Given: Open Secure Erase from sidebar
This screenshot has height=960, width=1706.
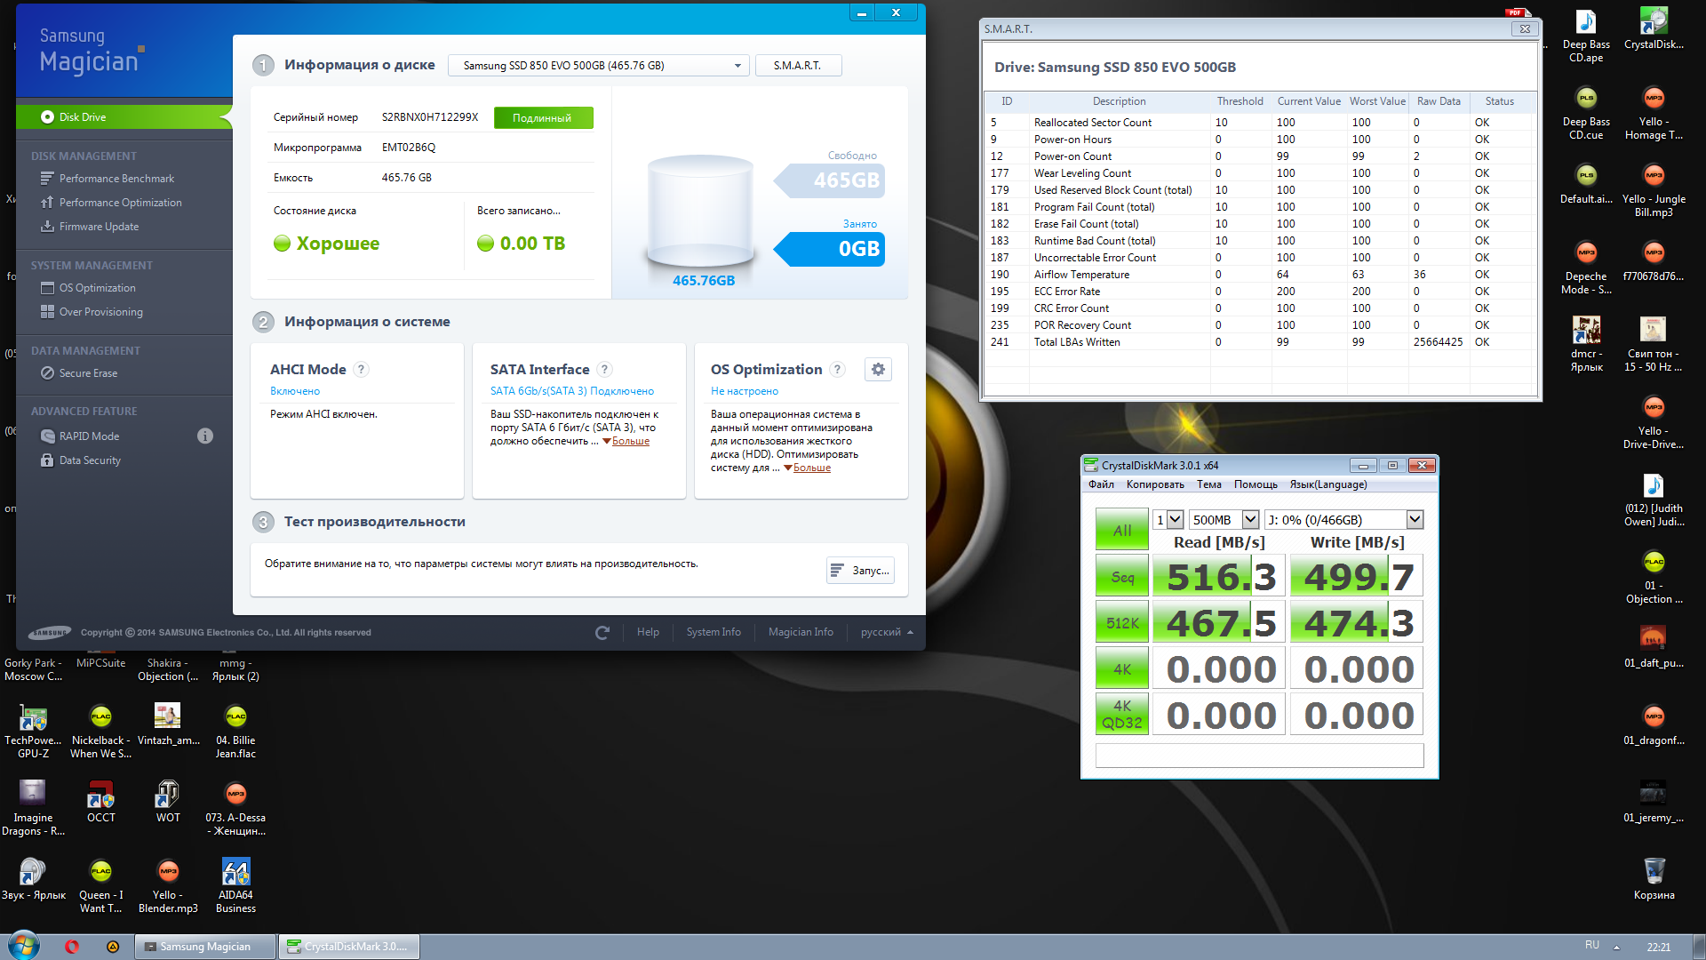Looking at the screenshot, I should [88, 373].
